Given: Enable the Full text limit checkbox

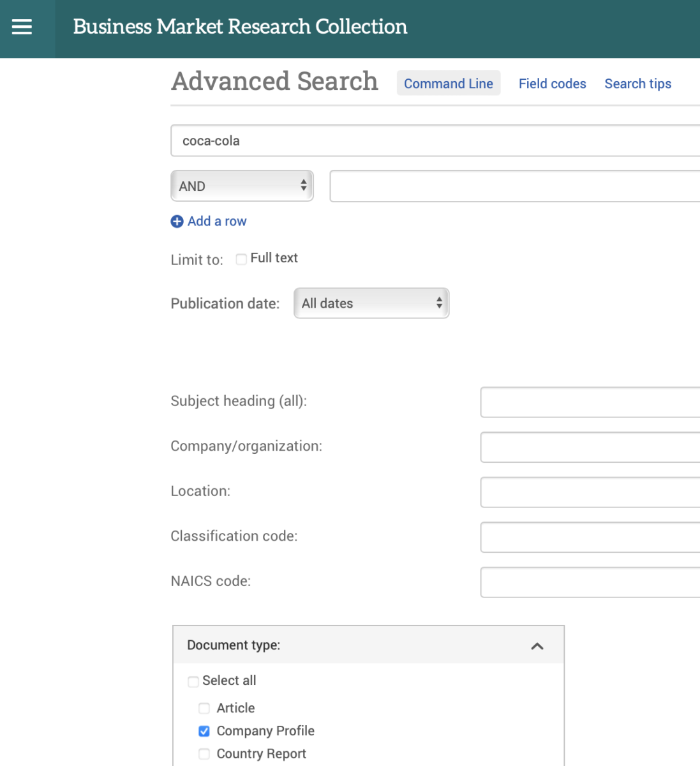Looking at the screenshot, I should click(241, 259).
